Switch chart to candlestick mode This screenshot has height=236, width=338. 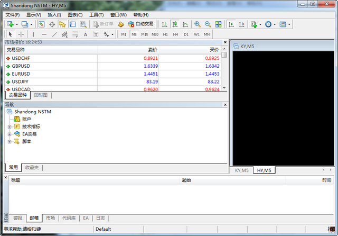coord(175,24)
